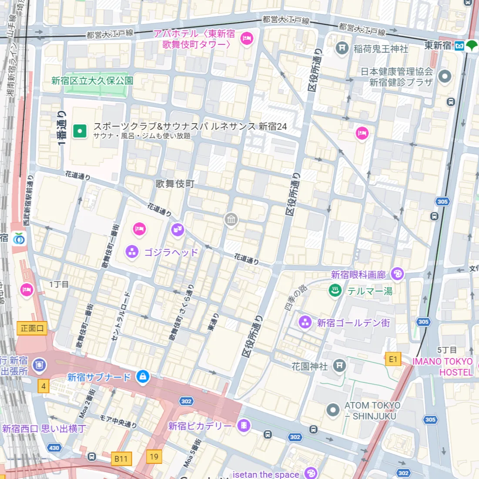Click the 新宿ピカデリー cinema icon
479x479 pixels.
(x=244, y=425)
